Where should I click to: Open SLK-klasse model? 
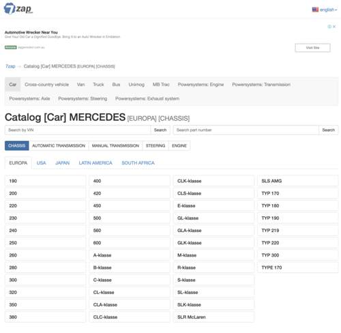click(x=213, y=304)
